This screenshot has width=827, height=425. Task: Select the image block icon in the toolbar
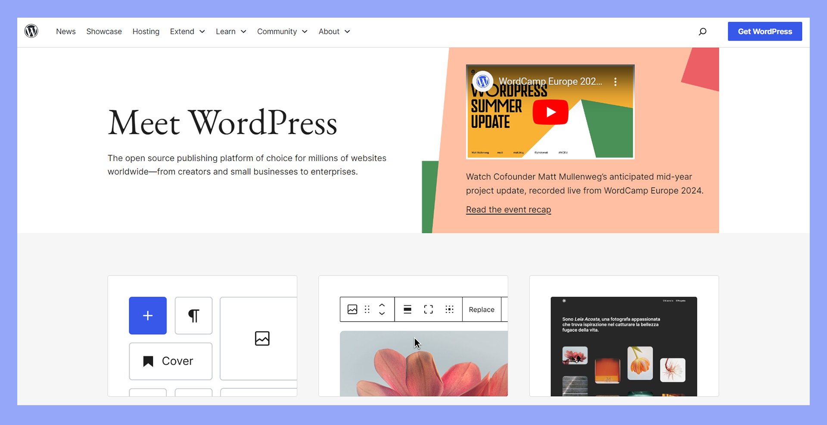pyautogui.click(x=352, y=309)
